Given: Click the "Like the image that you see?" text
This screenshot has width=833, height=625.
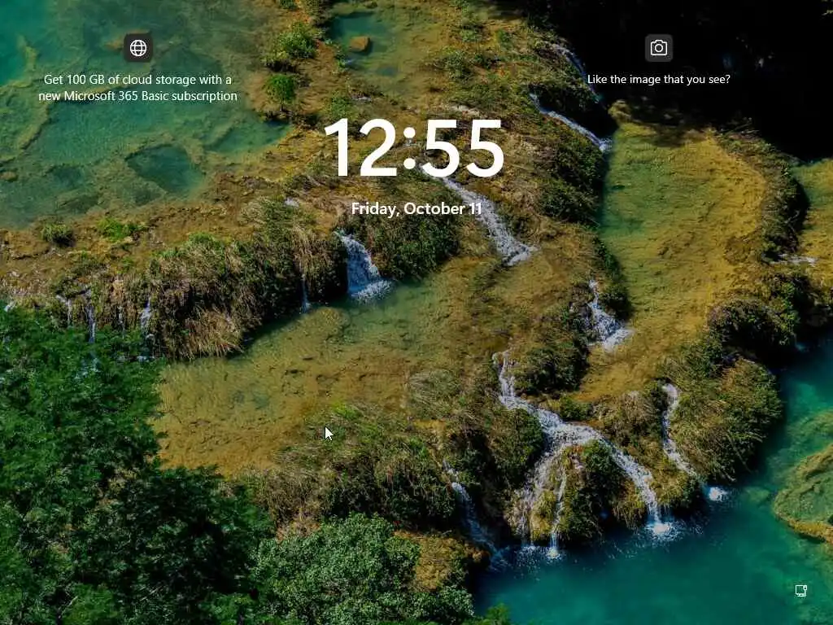Looking at the screenshot, I should [x=659, y=79].
